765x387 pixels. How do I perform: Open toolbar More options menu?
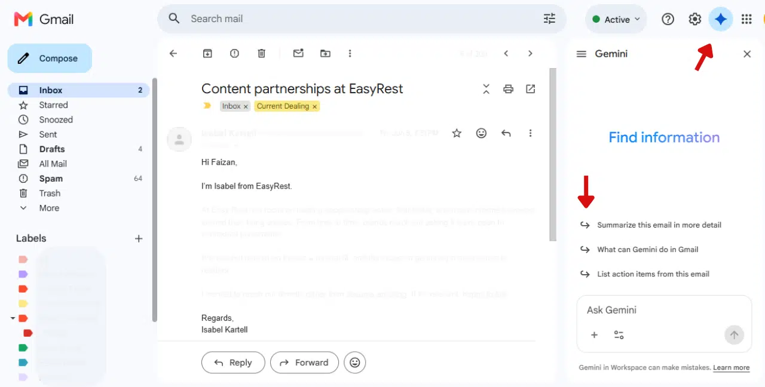pos(350,54)
